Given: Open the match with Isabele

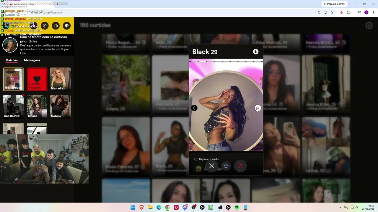Looking at the screenshot, I should click(61, 107).
